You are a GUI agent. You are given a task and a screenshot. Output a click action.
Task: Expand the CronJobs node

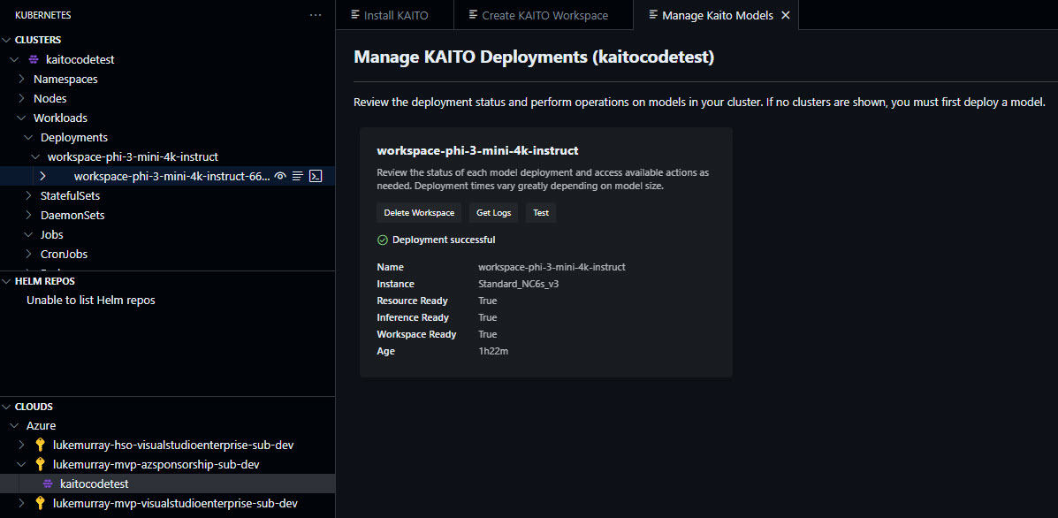28,255
